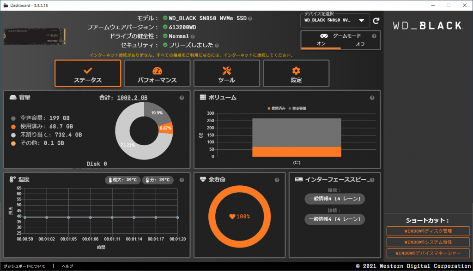Click the light orange その他 legend dot

[13, 144]
